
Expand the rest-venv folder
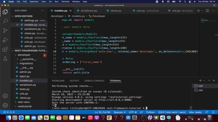click(24, 102)
